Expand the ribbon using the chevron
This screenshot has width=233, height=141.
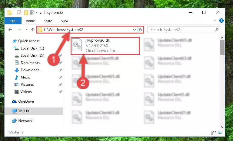[x=215, y=21]
